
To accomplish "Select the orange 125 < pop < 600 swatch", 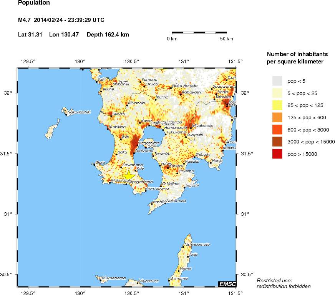I will [277, 117].
